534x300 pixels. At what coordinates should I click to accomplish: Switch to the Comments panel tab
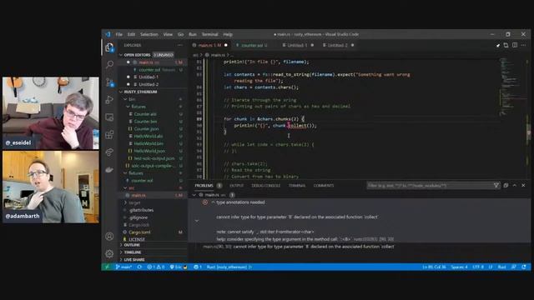[324, 186]
